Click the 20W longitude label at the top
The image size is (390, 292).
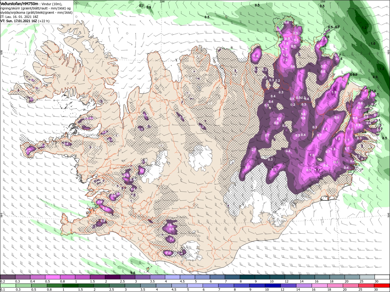pyautogui.click(x=162, y=1)
